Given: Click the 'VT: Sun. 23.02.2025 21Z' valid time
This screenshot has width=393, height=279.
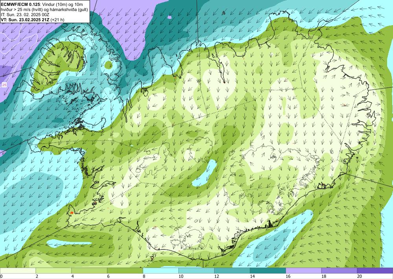Looking at the screenshot, I should [x=25, y=20].
